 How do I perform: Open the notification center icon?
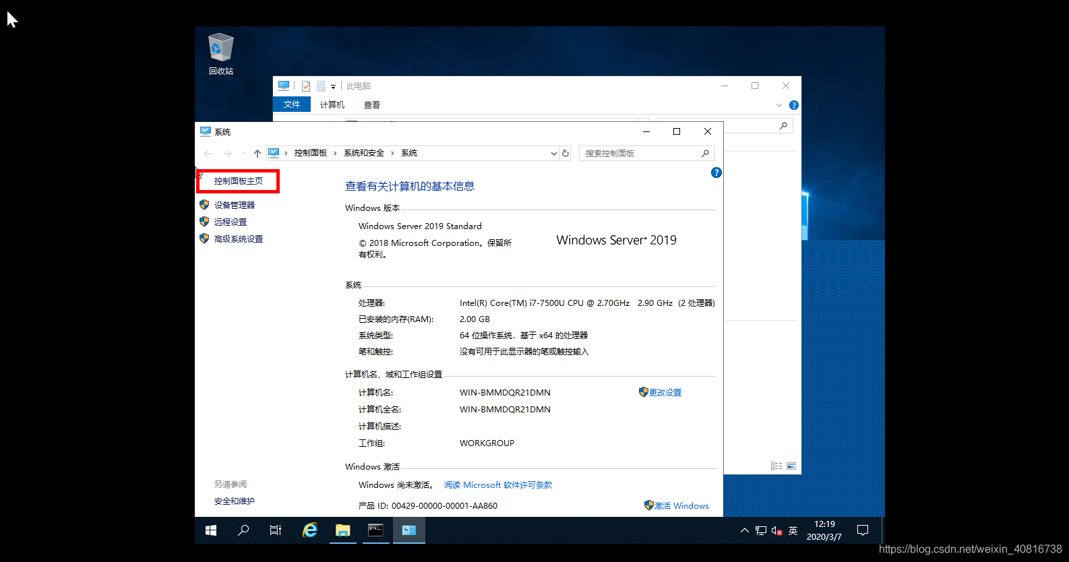pos(862,530)
